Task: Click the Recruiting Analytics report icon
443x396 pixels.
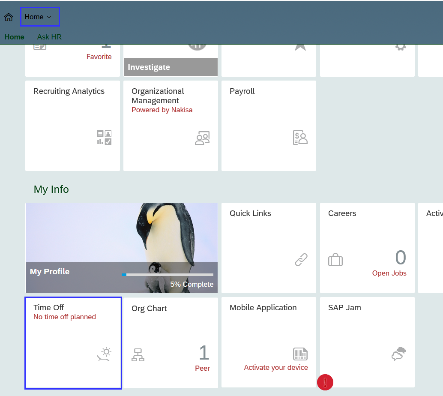Action: pos(104,138)
